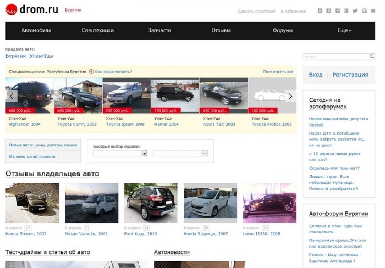Open topic 'Солярка в Улан-Удэ. Как сэкономить.'

click(335, 229)
